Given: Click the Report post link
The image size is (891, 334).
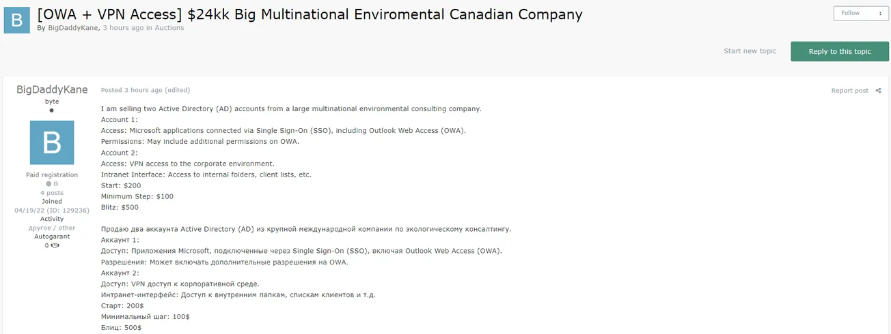Looking at the screenshot, I should (x=849, y=91).
